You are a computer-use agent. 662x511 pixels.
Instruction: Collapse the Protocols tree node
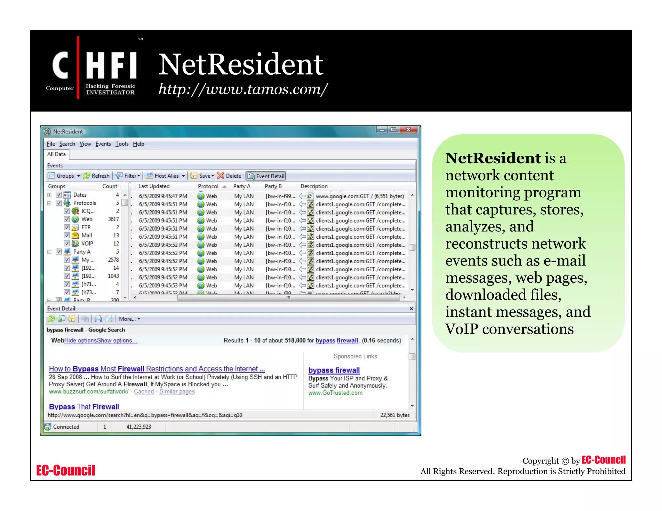click(x=49, y=203)
